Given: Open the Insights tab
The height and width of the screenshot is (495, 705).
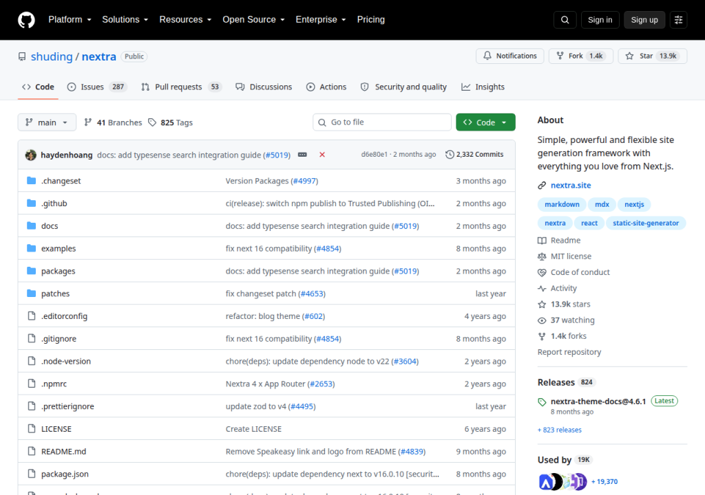Looking at the screenshot, I should [x=483, y=87].
